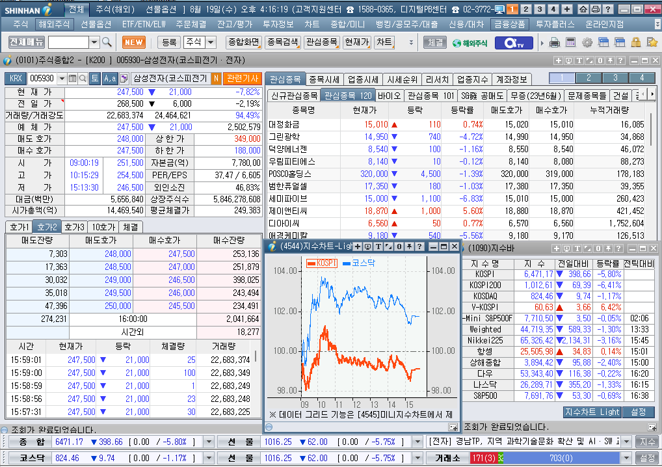This screenshot has height=467, width=662.
Task: Open the 주식 category dropdown in toolbar
Action: pyautogui.click(x=211, y=42)
